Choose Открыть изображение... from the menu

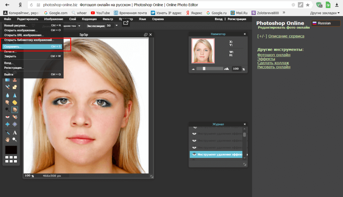(21, 30)
